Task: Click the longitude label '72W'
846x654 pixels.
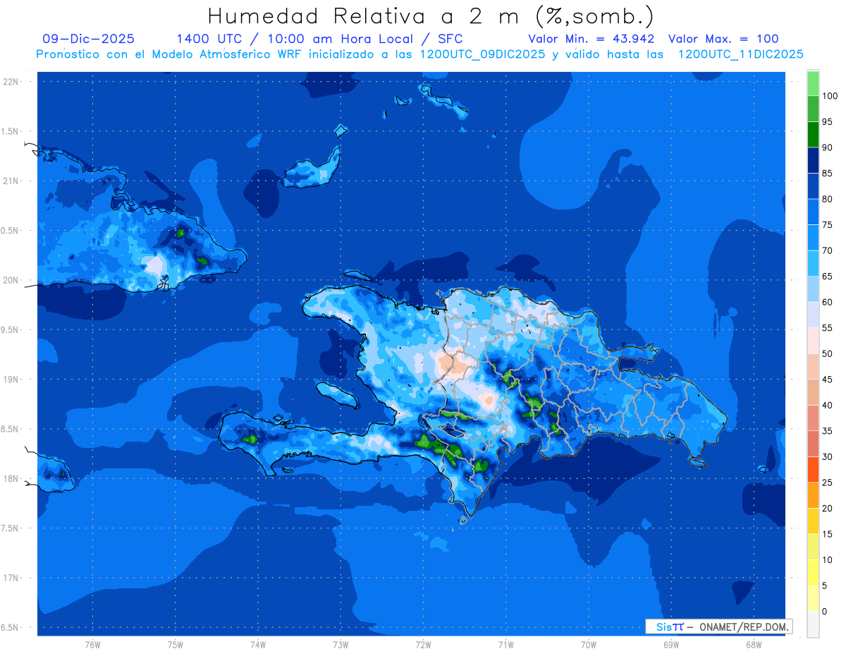Action: [423, 644]
